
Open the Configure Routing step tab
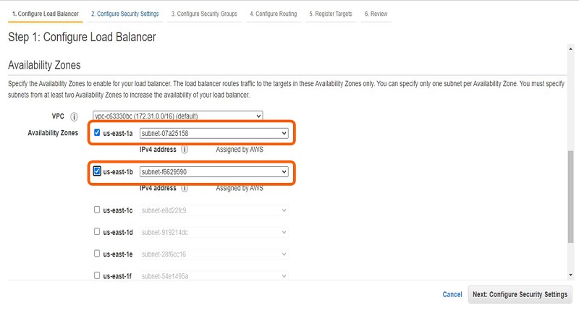pos(273,14)
